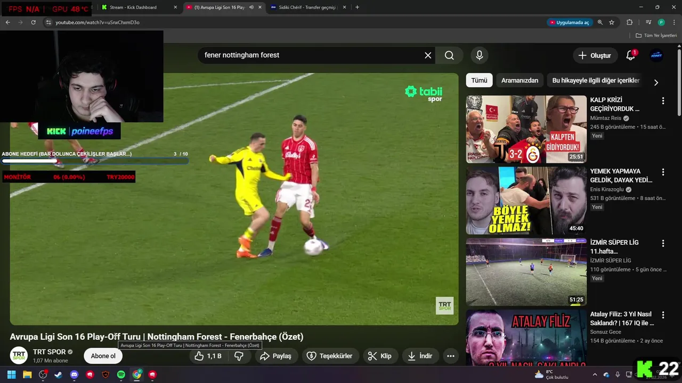Open KALP KRİZİ GEÇİRİYORDUK video thumbnail

526,129
